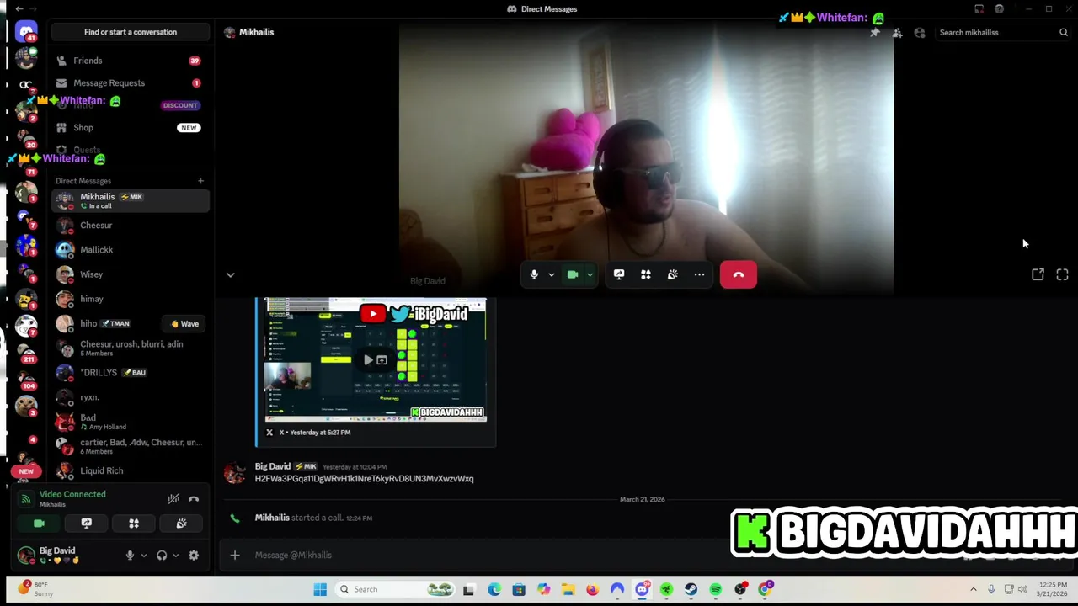Open User Settings gear
Screen dimensions: 1078x606
194,555
